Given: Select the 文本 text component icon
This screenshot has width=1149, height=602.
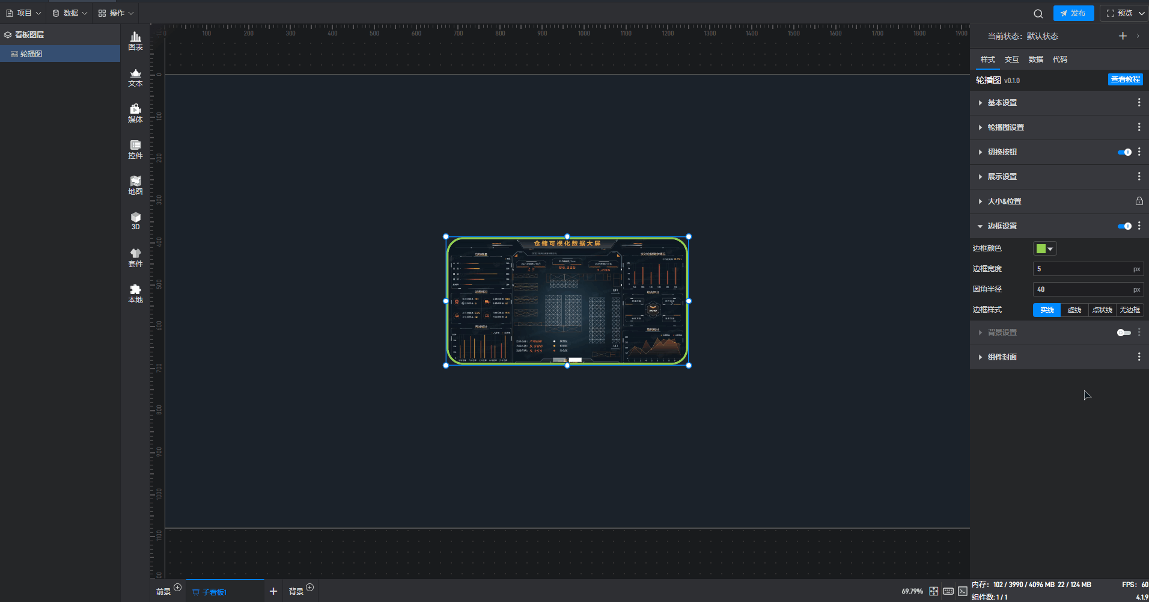Looking at the screenshot, I should pos(135,78).
